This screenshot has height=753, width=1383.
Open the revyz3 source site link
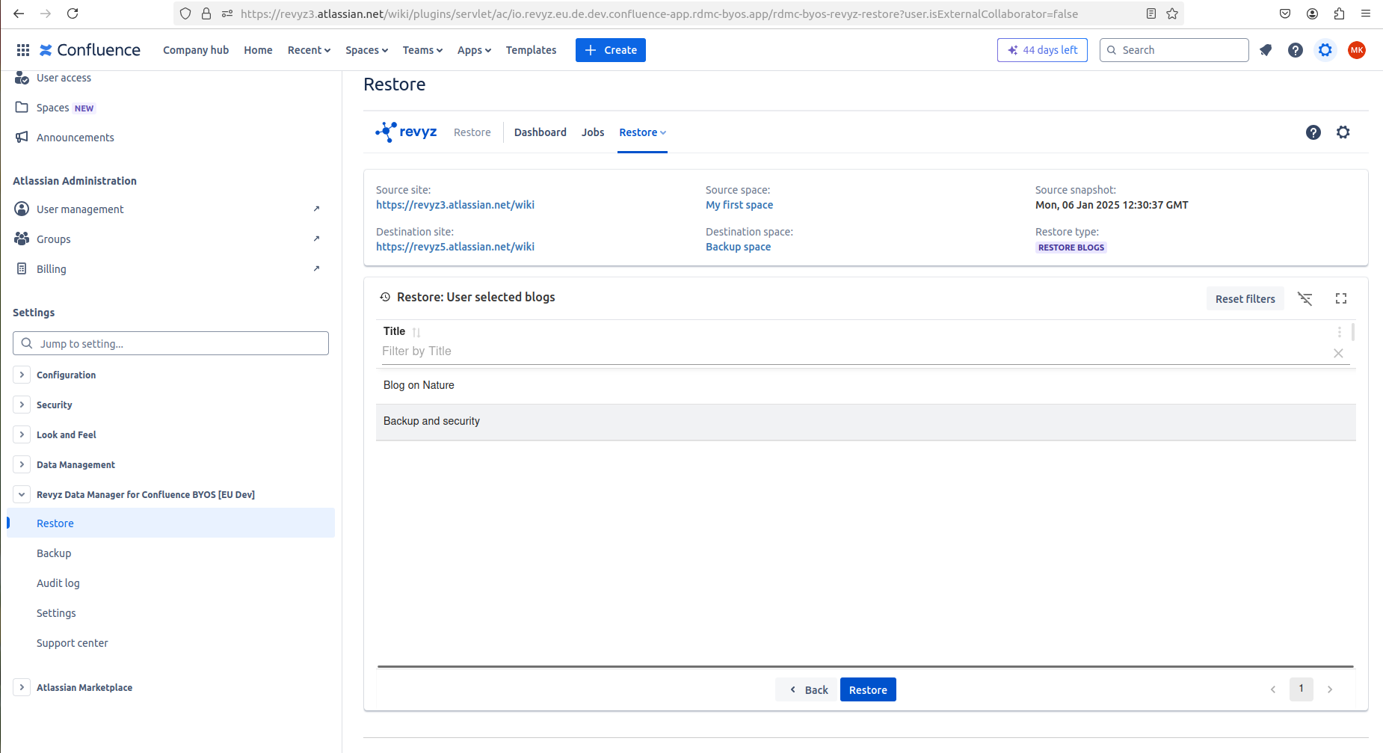coord(455,205)
